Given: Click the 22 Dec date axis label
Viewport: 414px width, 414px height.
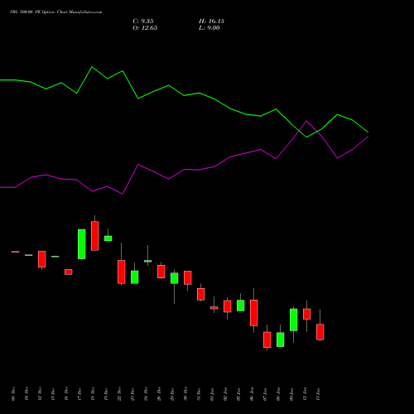Looking at the screenshot, I should (119, 394).
